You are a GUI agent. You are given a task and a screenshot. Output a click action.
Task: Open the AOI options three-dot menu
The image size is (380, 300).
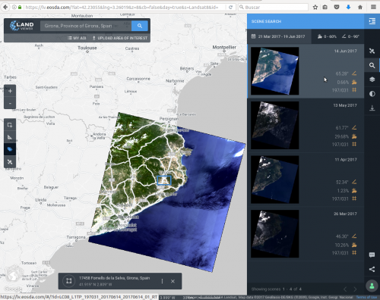tap(162, 281)
